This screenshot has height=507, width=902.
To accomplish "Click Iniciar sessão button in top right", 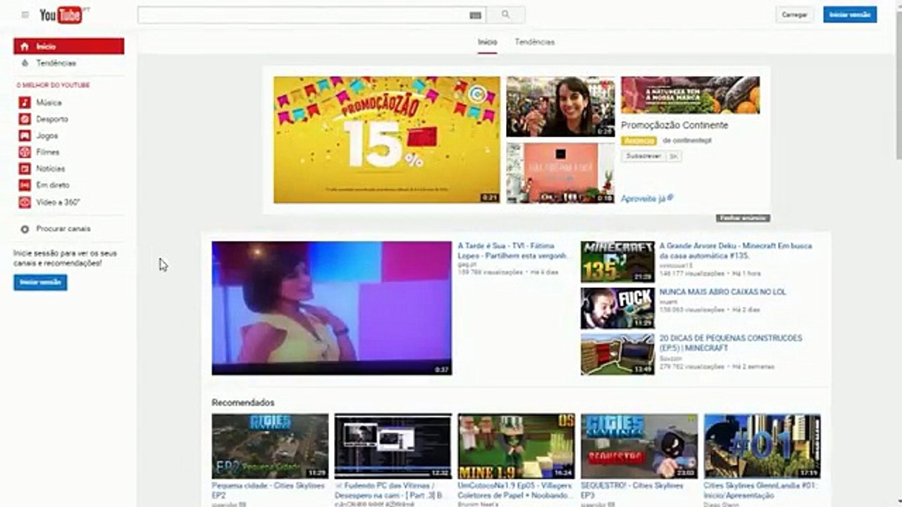I will coord(850,15).
